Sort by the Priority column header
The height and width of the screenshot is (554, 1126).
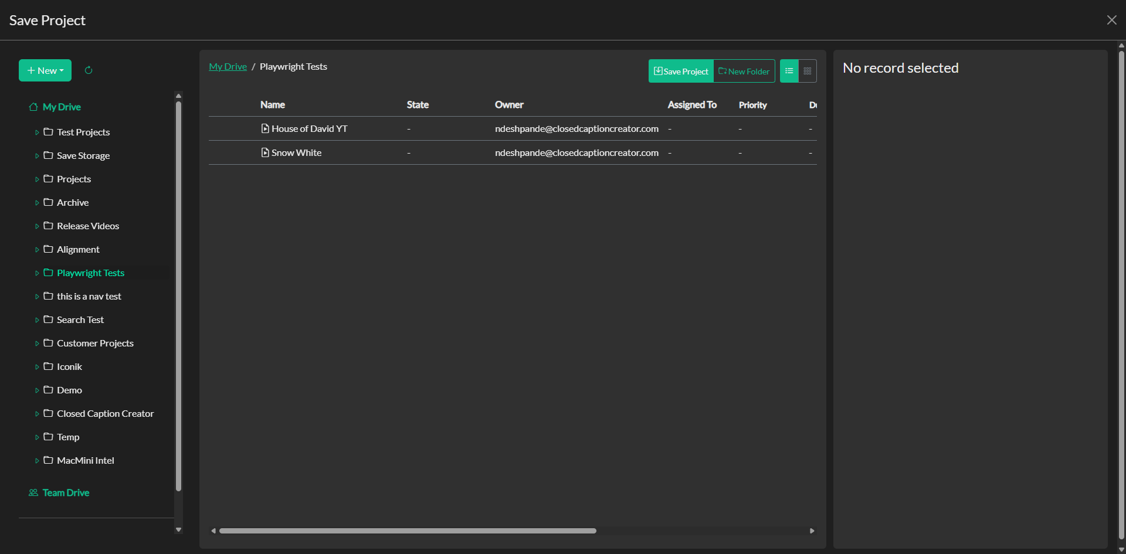(753, 105)
